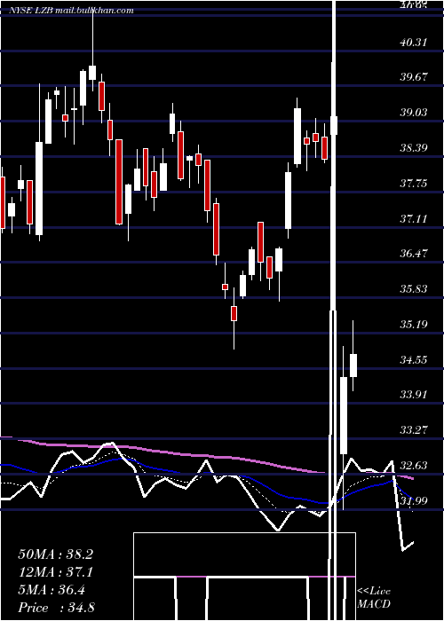Click the tall white candle left of the final candle
This screenshot has width=444, height=621.
[344, 415]
